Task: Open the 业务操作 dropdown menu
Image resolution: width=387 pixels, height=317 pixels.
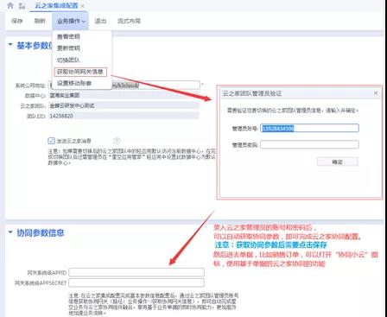Action: (71, 21)
